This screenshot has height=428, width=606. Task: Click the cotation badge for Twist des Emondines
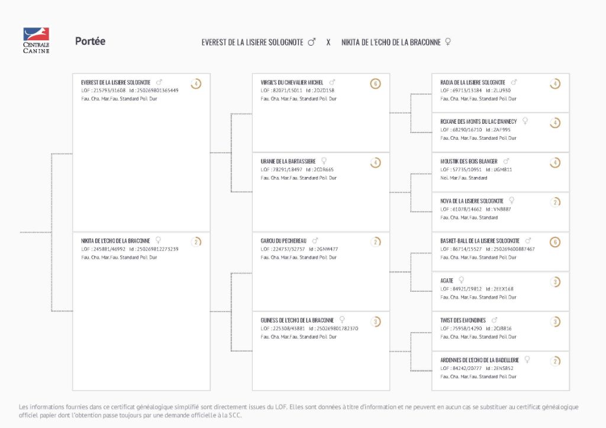555,321
